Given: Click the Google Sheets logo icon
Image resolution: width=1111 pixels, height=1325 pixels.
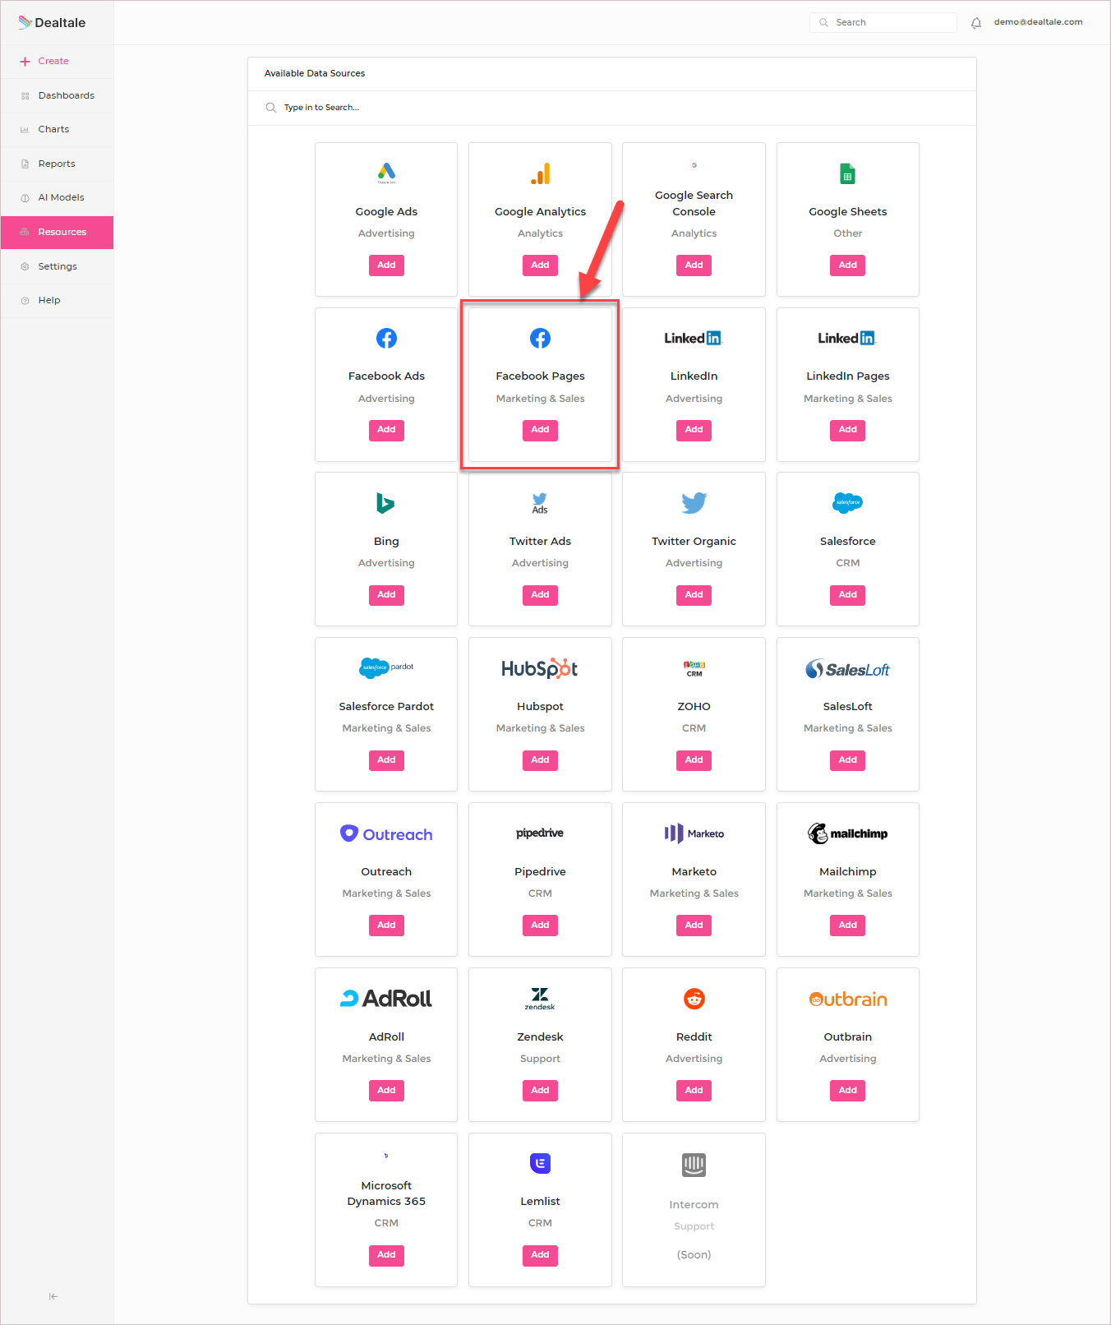Looking at the screenshot, I should pyautogui.click(x=847, y=174).
